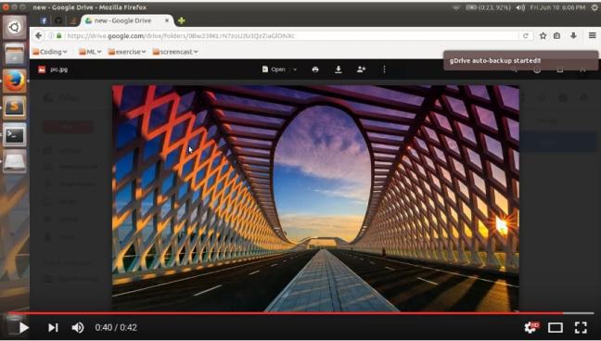This screenshot has width=601, height=341.
Task: Expand the Coding bookmarks folder
Action: (x=50, y=52)
